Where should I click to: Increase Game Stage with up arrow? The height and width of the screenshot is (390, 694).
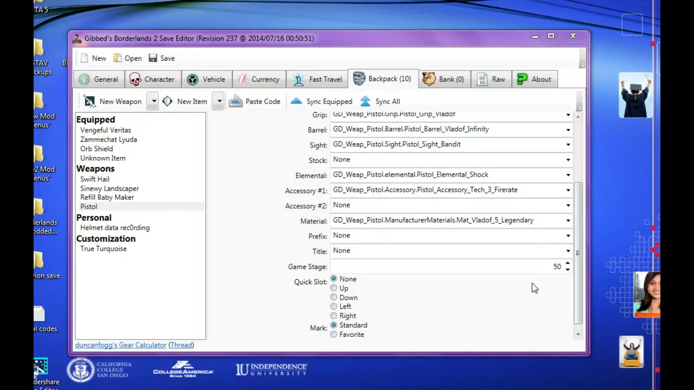[x=568, y=263]
